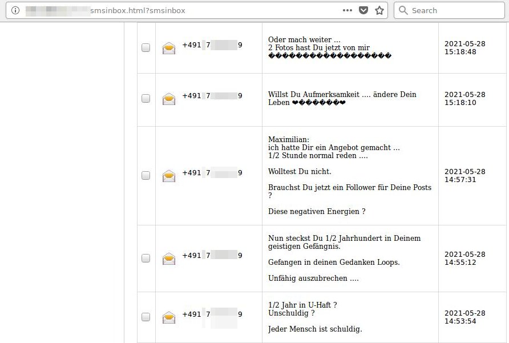
Task: Tick checkbox for 'Willst Du Aufmerksamkeit' message
Action: (146, 98)
